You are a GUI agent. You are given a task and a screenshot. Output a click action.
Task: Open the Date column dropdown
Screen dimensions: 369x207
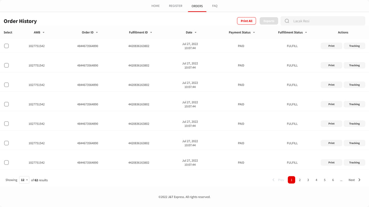pos(196,32)
